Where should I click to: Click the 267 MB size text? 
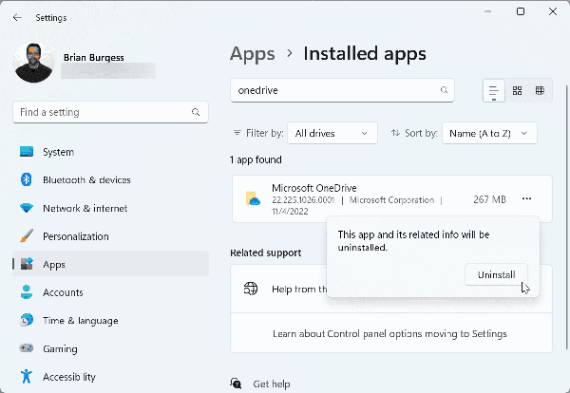pos(489,199)
